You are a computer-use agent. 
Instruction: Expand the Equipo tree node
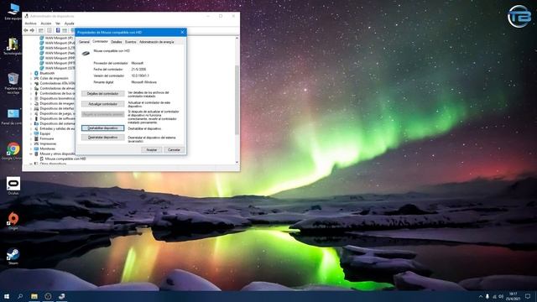coord(31,133)
